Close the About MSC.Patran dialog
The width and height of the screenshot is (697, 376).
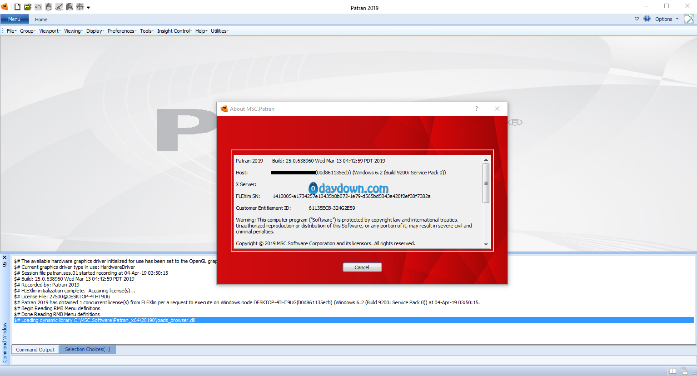point(497,109)
